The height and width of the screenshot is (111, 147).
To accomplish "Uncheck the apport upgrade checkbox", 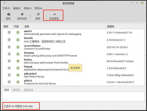I will 18,32.
